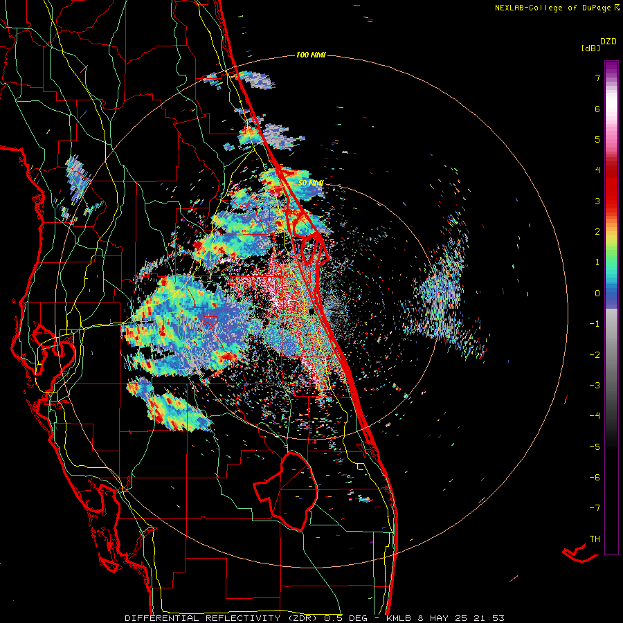Click the 1 dB tick label on the scale

(x=597, y=262)
